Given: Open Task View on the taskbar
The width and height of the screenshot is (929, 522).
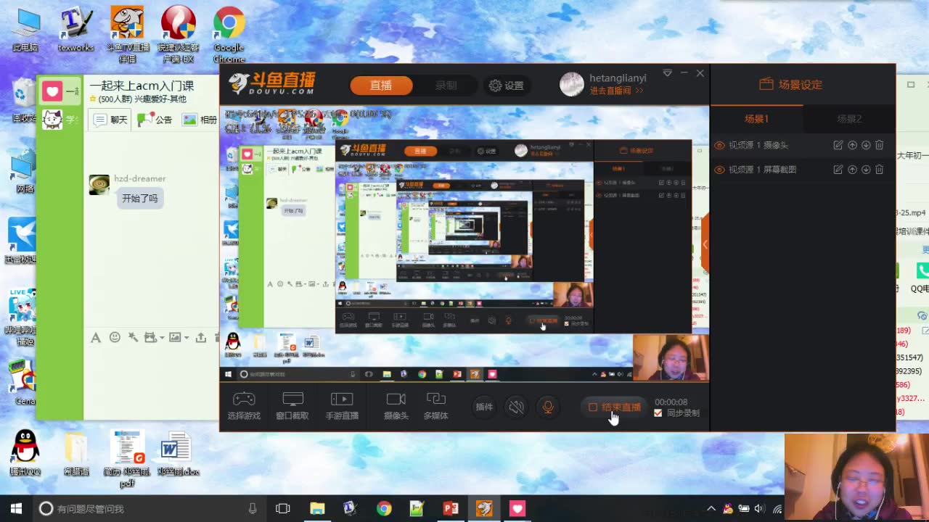Looking at the screenshot, I should pyautogui.click(x=283, y=509).
